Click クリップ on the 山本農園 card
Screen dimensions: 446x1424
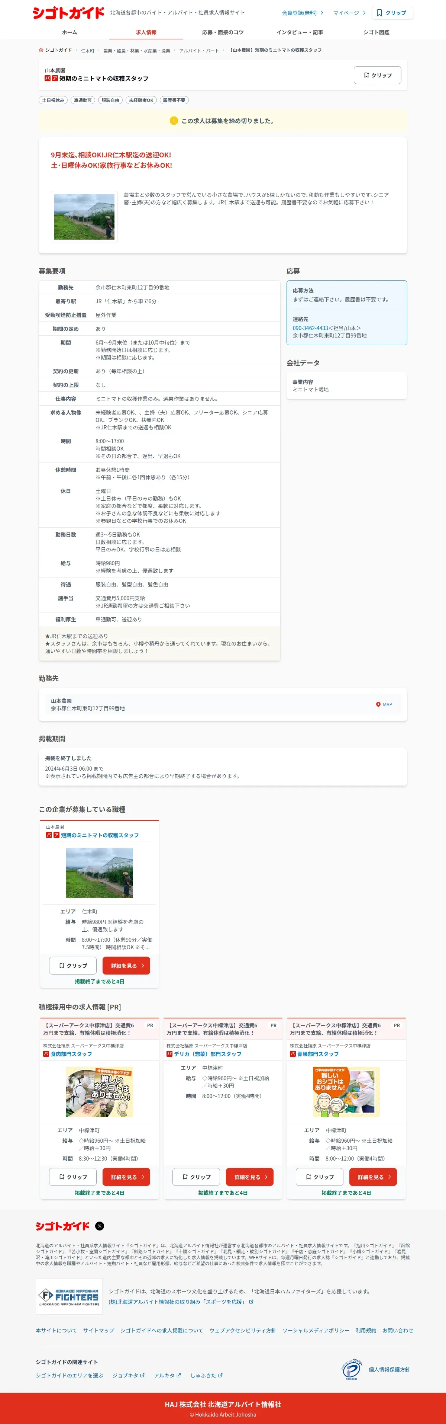[73, 965]
